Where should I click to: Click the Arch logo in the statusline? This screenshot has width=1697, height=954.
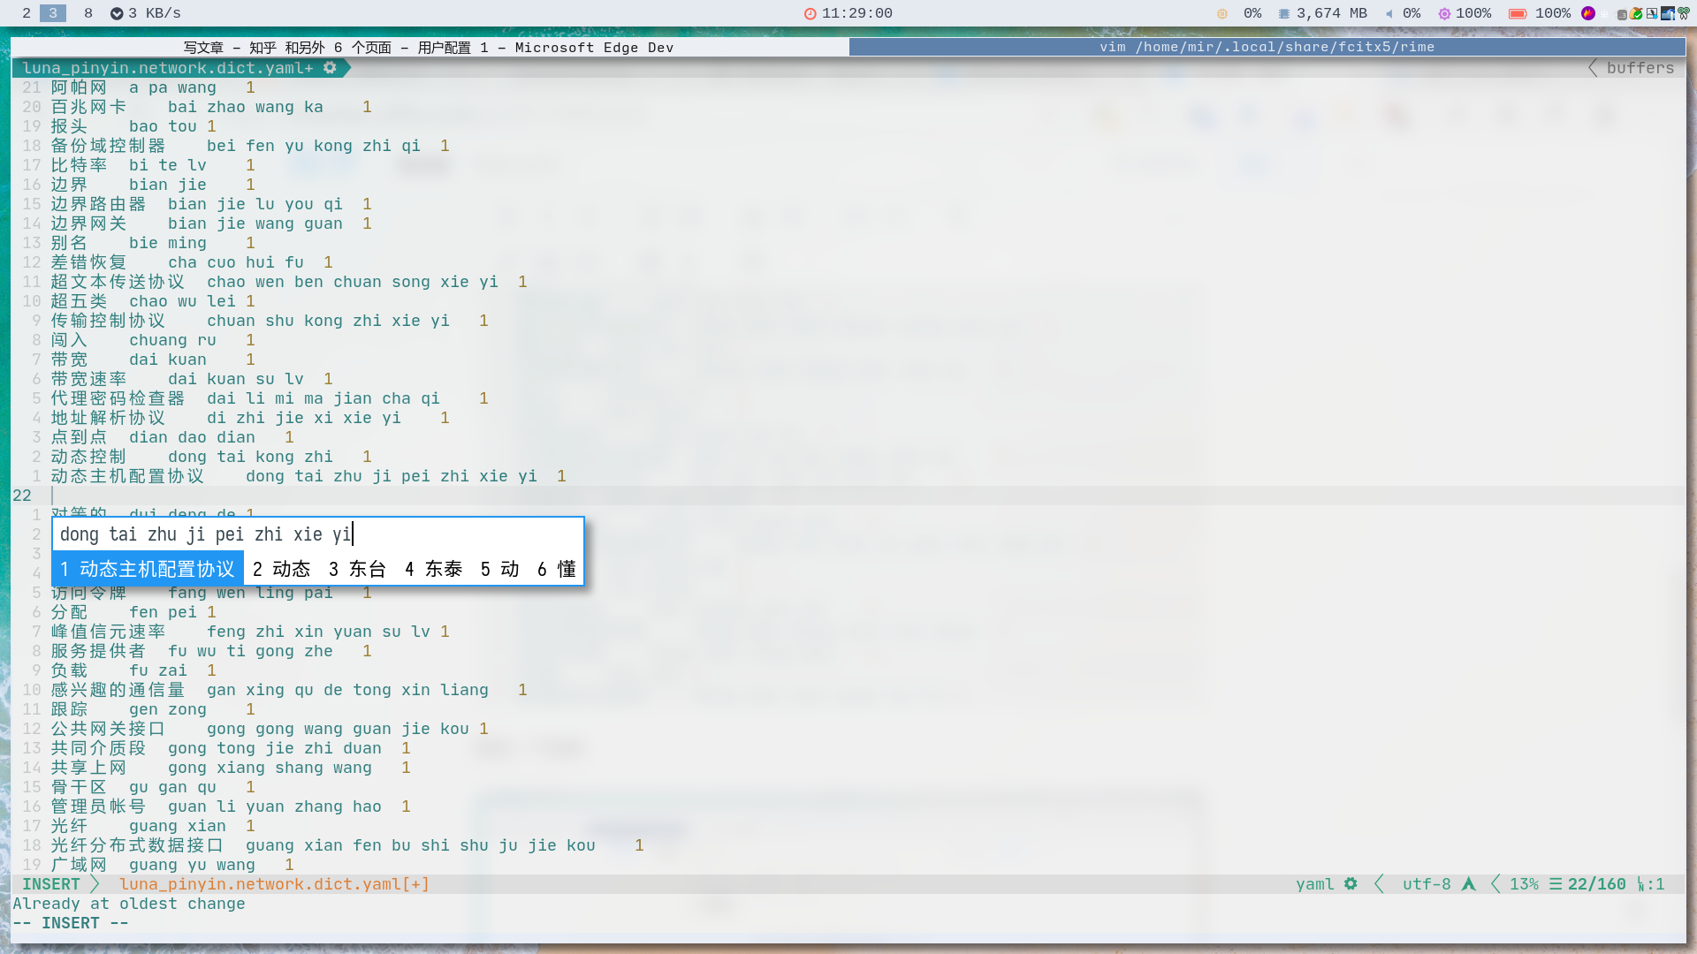(x=1469, y=884)
